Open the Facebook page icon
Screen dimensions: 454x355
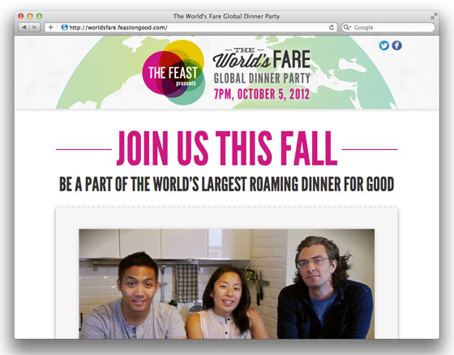coord(396,45)
